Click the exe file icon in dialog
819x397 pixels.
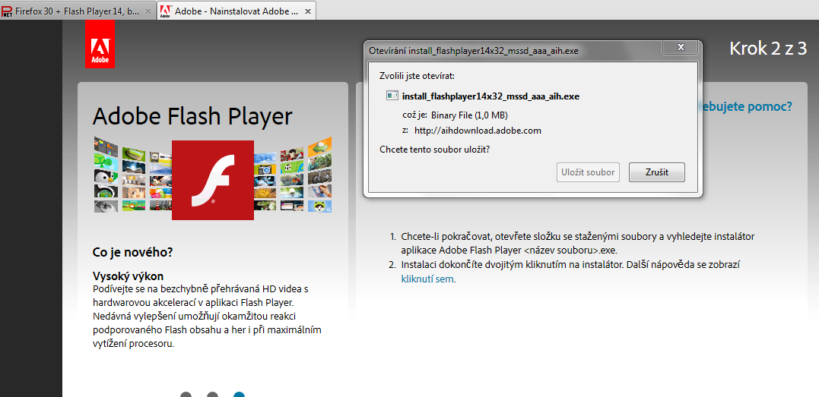tap(392, 96)
